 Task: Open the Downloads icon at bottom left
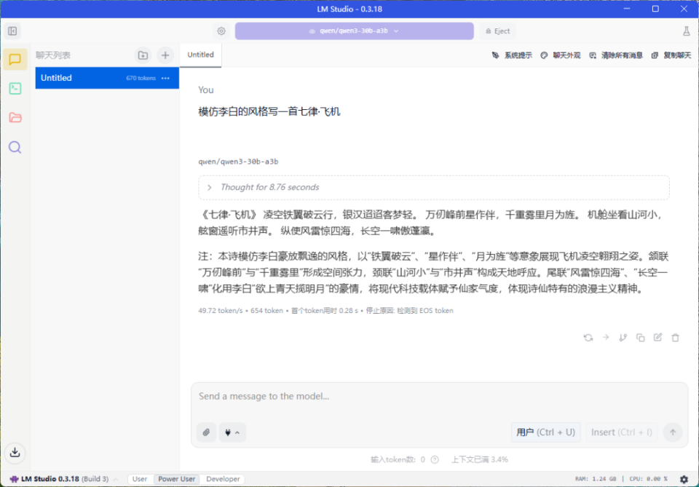(x=15, y=452)
